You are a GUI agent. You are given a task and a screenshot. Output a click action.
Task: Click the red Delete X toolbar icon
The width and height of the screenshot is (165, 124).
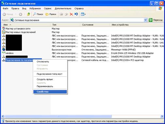(x=71, y=14)
